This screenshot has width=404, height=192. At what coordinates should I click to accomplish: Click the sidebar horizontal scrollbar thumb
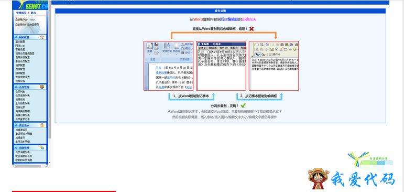click(x=28, y=166)
